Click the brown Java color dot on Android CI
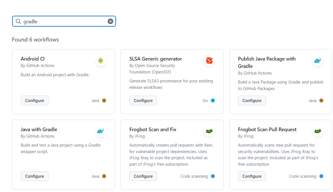Viewport: 333px width, 192px height. [104, 101]
